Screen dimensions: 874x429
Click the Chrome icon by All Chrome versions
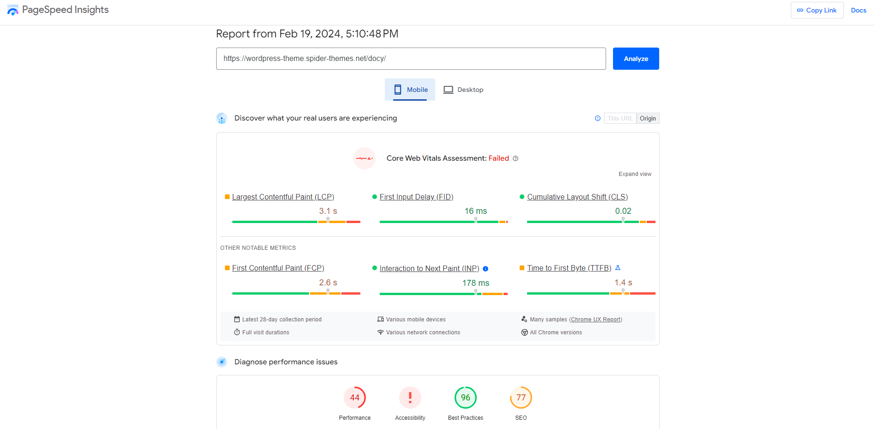(524, 332)
